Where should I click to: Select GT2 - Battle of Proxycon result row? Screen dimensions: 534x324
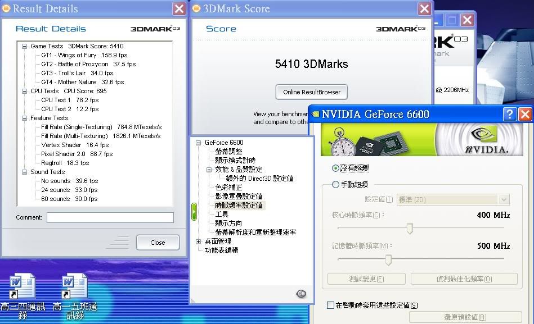pyautogui.click(x=88, y=64)
